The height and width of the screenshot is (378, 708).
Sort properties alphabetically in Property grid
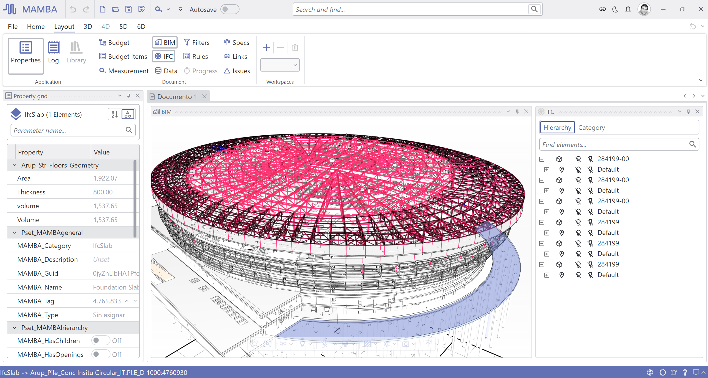(115, 114)
